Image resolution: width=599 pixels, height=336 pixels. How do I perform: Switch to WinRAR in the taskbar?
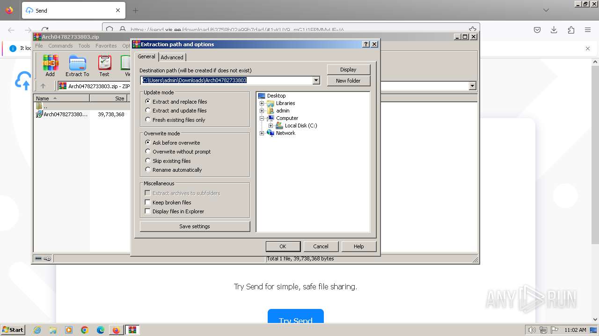tap(132, 330)
